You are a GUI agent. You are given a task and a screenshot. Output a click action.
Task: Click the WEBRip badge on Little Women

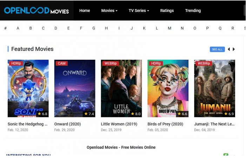pos(111,63)
